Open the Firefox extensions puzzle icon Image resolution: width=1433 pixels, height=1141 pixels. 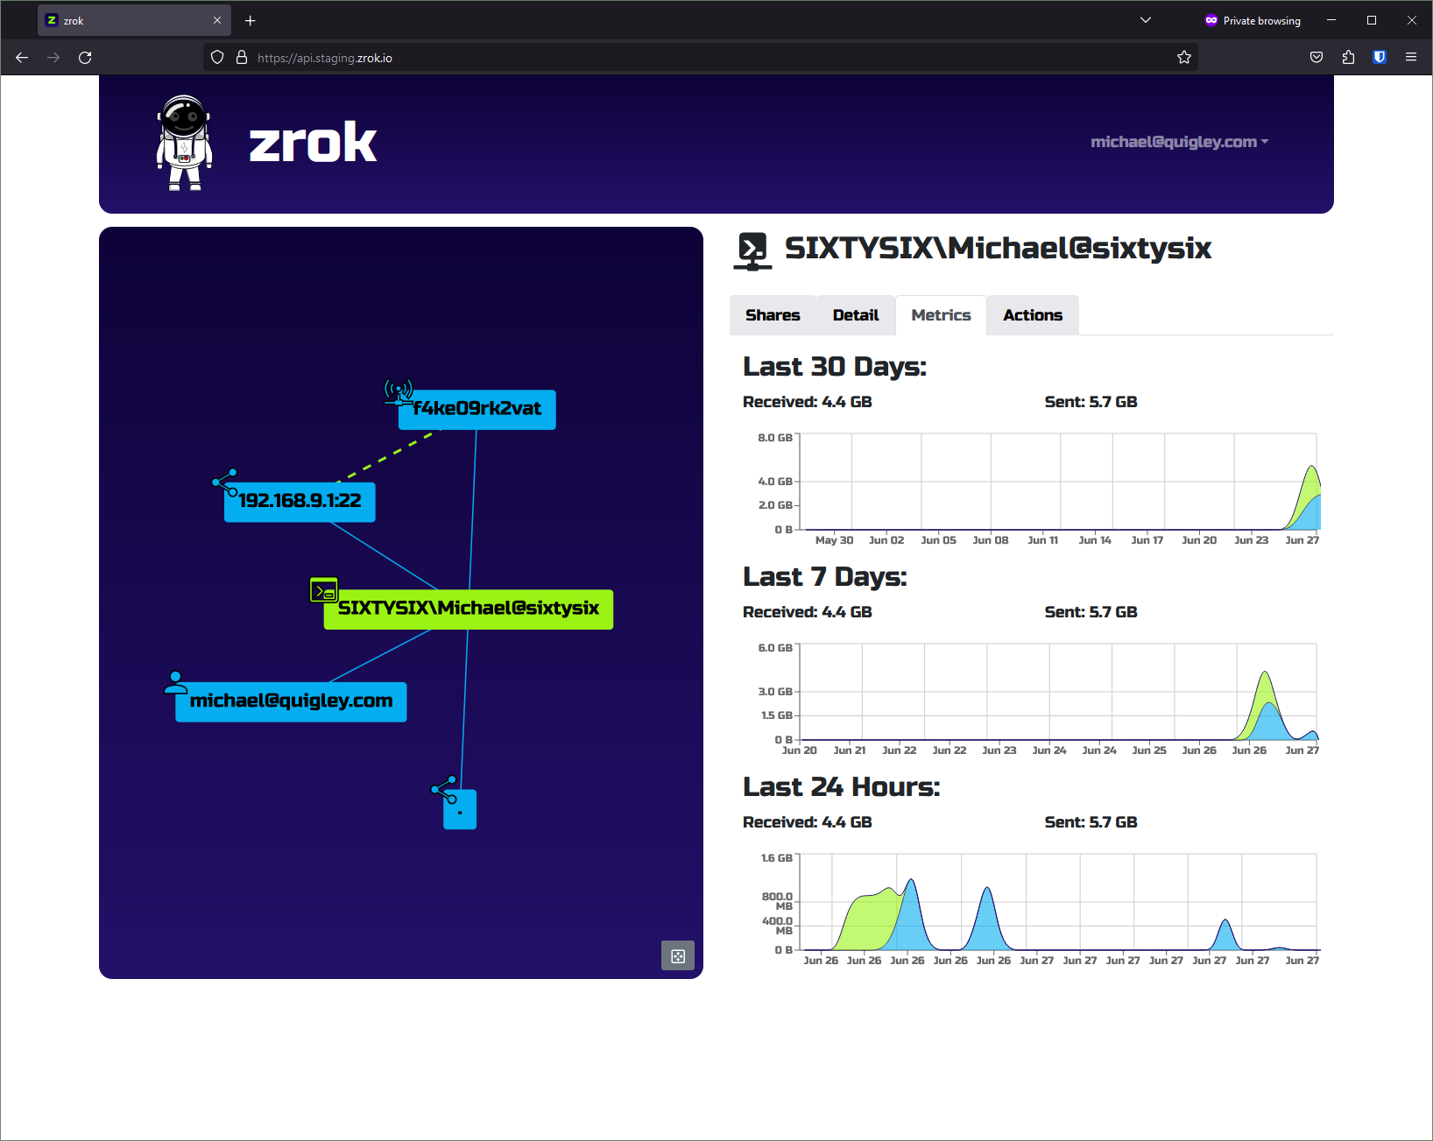pyautogui.click(x=1348, y=58)
